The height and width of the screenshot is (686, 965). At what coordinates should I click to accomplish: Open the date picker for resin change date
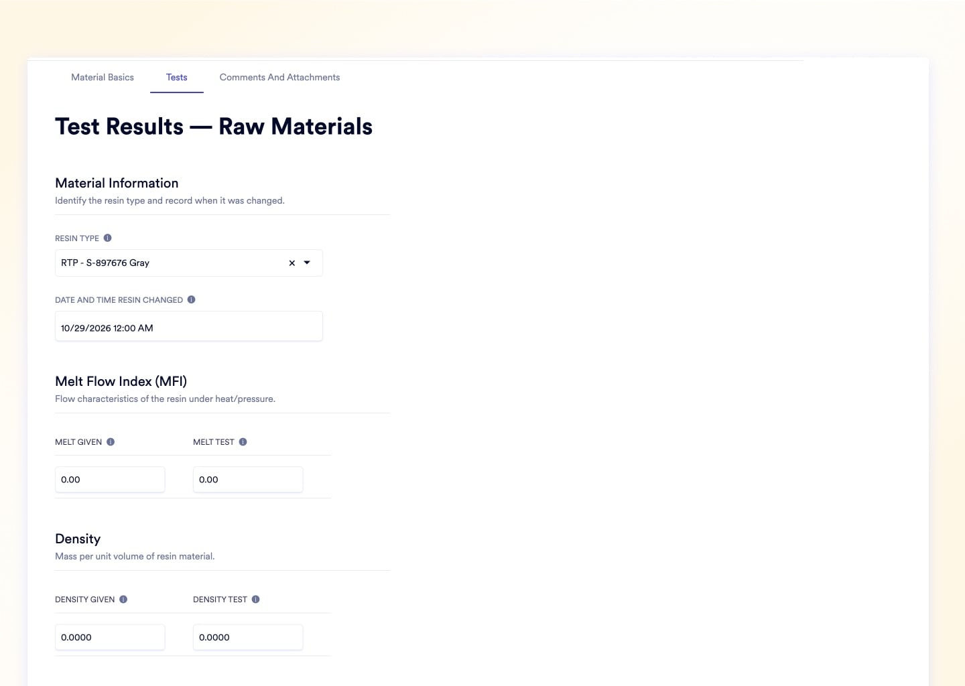[x=188, y=326]
